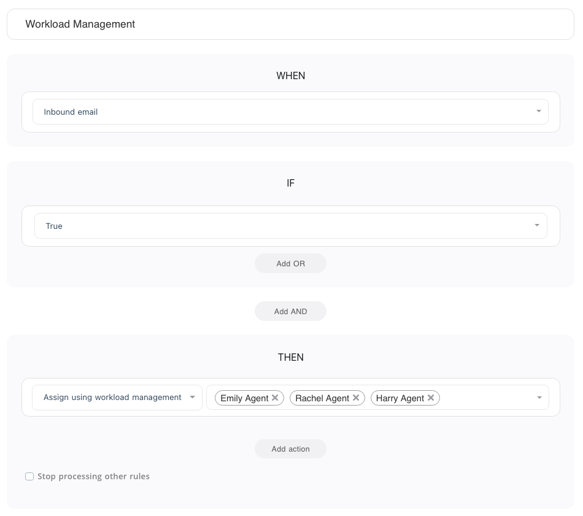Select the Rachel Agent tag label
This screenshot has height=516, width=583.
click(x=322, y=398)
